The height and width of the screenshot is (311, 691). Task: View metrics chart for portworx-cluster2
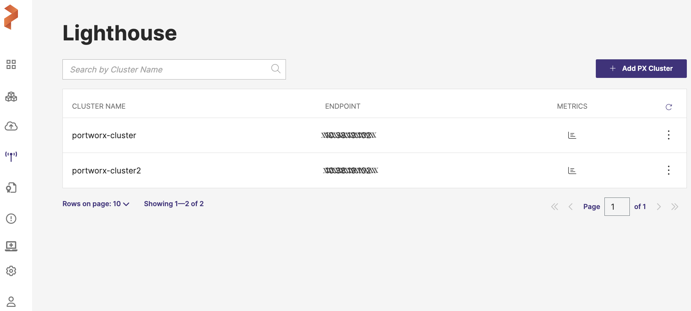tap(572, 171)
